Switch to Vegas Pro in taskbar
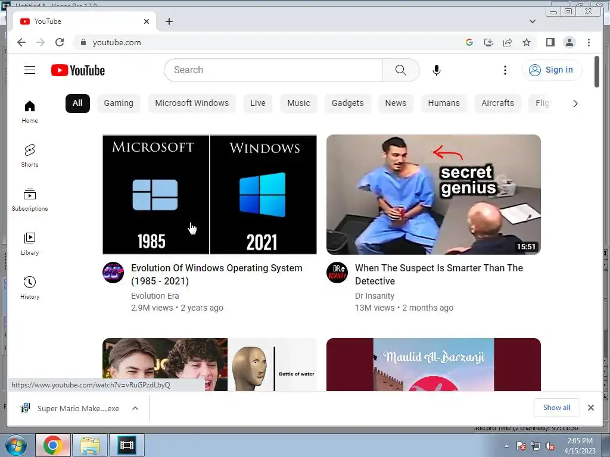The height and width of the screenshot is (457, 610). pos(127,445)
